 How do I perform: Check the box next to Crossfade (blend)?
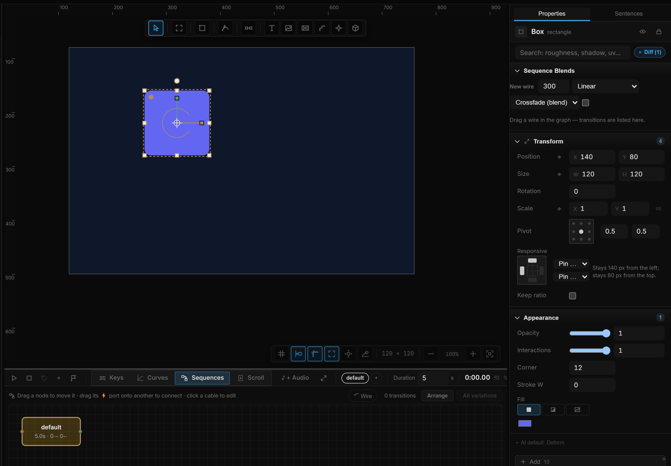point(585,103)
